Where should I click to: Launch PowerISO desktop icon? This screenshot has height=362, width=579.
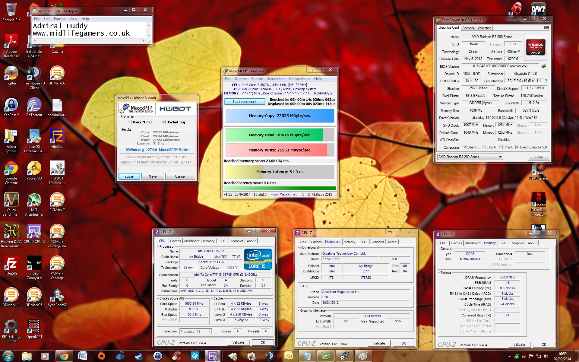point(34,170)
